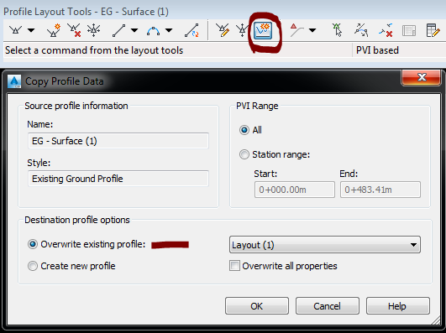Click the grayed-out table icon
This screenshot has height=333, width=446.
click(x=409, y=30)
